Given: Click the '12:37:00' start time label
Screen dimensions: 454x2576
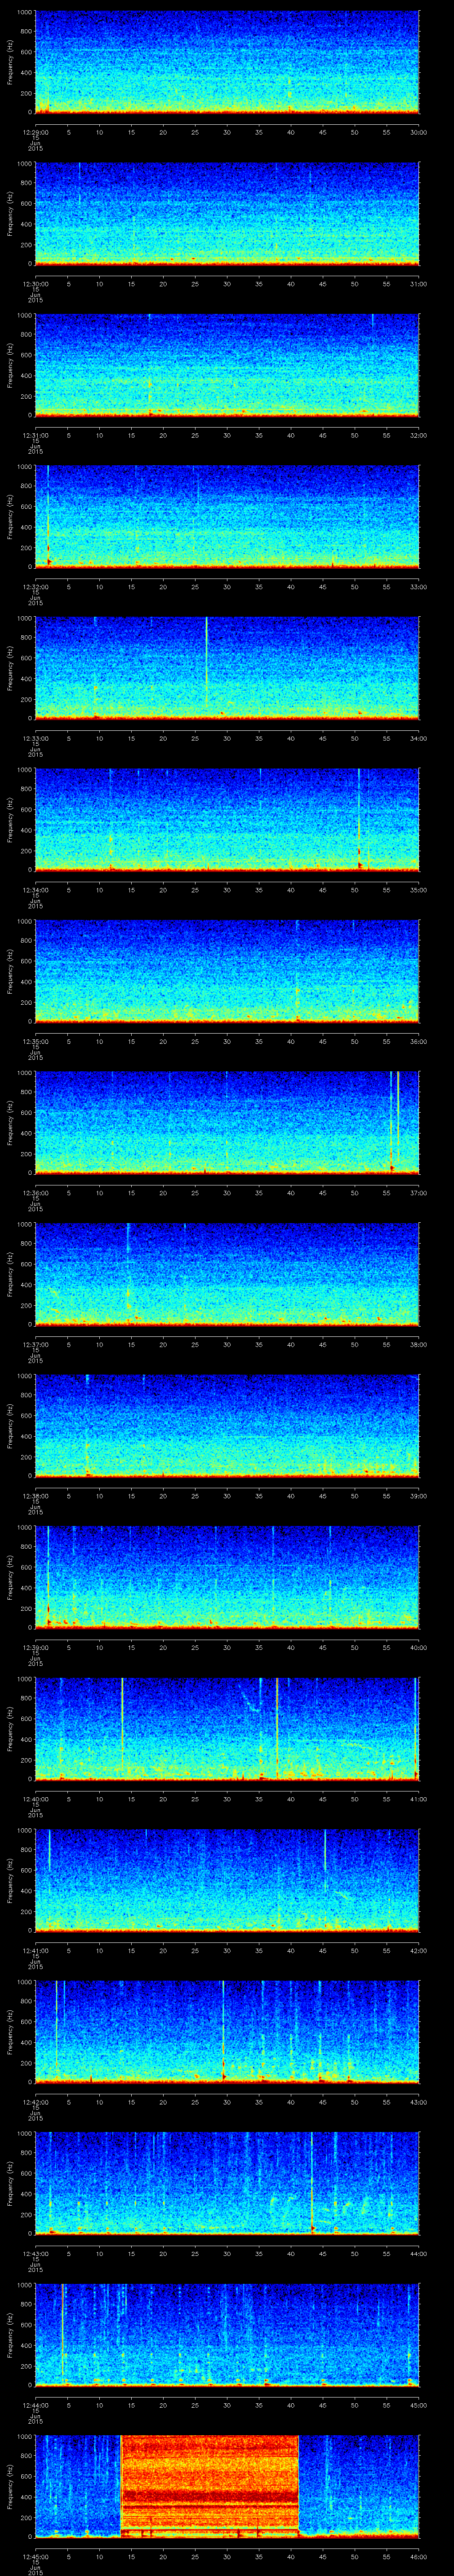Looking at the screenshot, I should point(35,1344).
